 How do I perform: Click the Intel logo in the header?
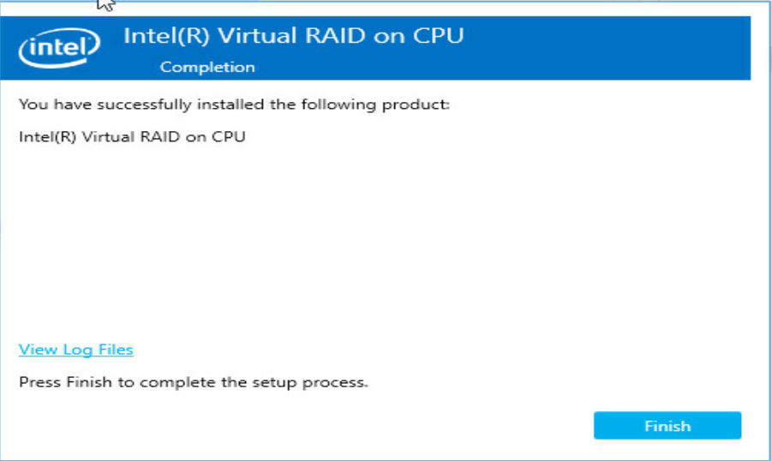(59, 47)
